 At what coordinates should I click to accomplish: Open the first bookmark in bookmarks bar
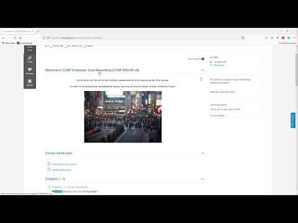coord(9,43)
